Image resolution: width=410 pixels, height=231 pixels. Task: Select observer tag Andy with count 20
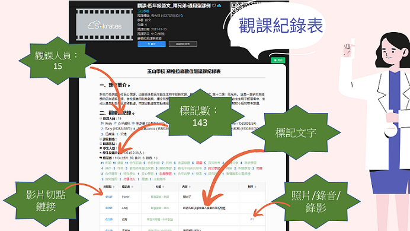click(107, 124)
